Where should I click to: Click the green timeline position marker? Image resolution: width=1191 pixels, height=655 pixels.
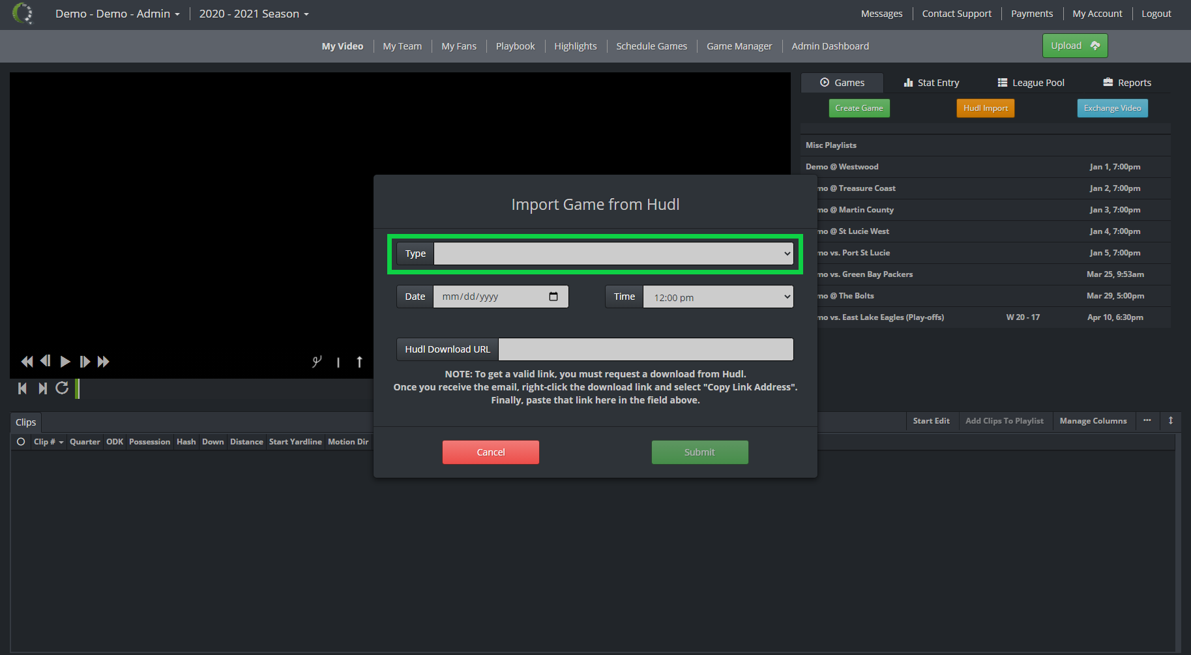(78, 388)
